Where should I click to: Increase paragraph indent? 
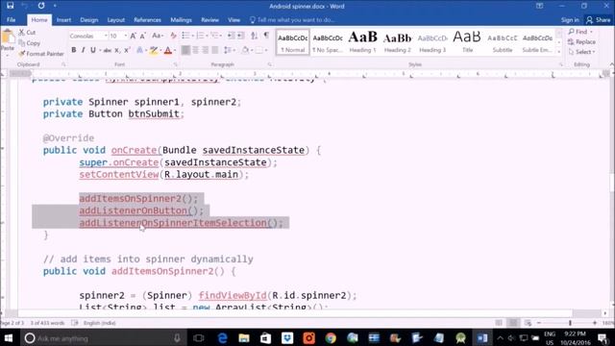tap(241, 36)
